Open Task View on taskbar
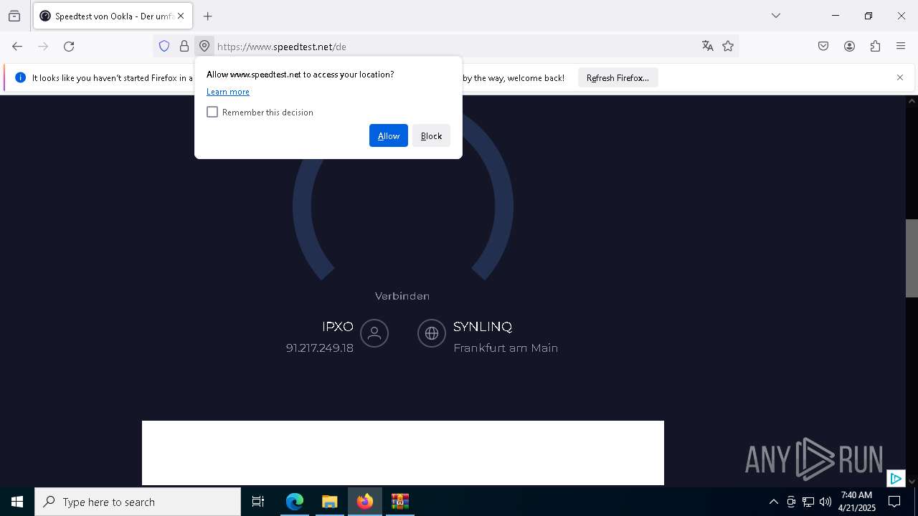Viewport: 918px width, 516px height. [258, 502]
